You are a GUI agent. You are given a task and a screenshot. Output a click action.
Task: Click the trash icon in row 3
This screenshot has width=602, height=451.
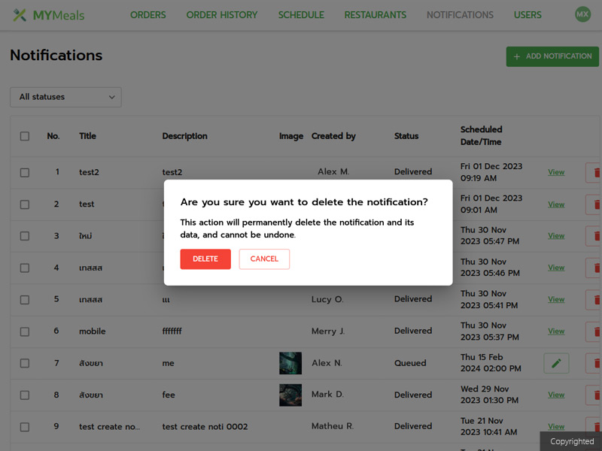[596, 236]
